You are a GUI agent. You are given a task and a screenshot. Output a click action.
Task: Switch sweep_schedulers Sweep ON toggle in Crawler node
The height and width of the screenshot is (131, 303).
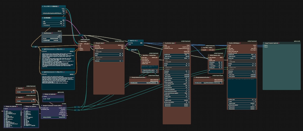[x=53, y=117]
